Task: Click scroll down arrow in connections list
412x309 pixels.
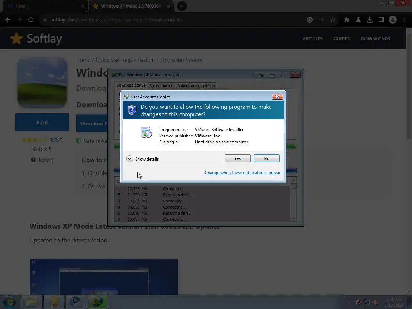Action: (294, 219)
